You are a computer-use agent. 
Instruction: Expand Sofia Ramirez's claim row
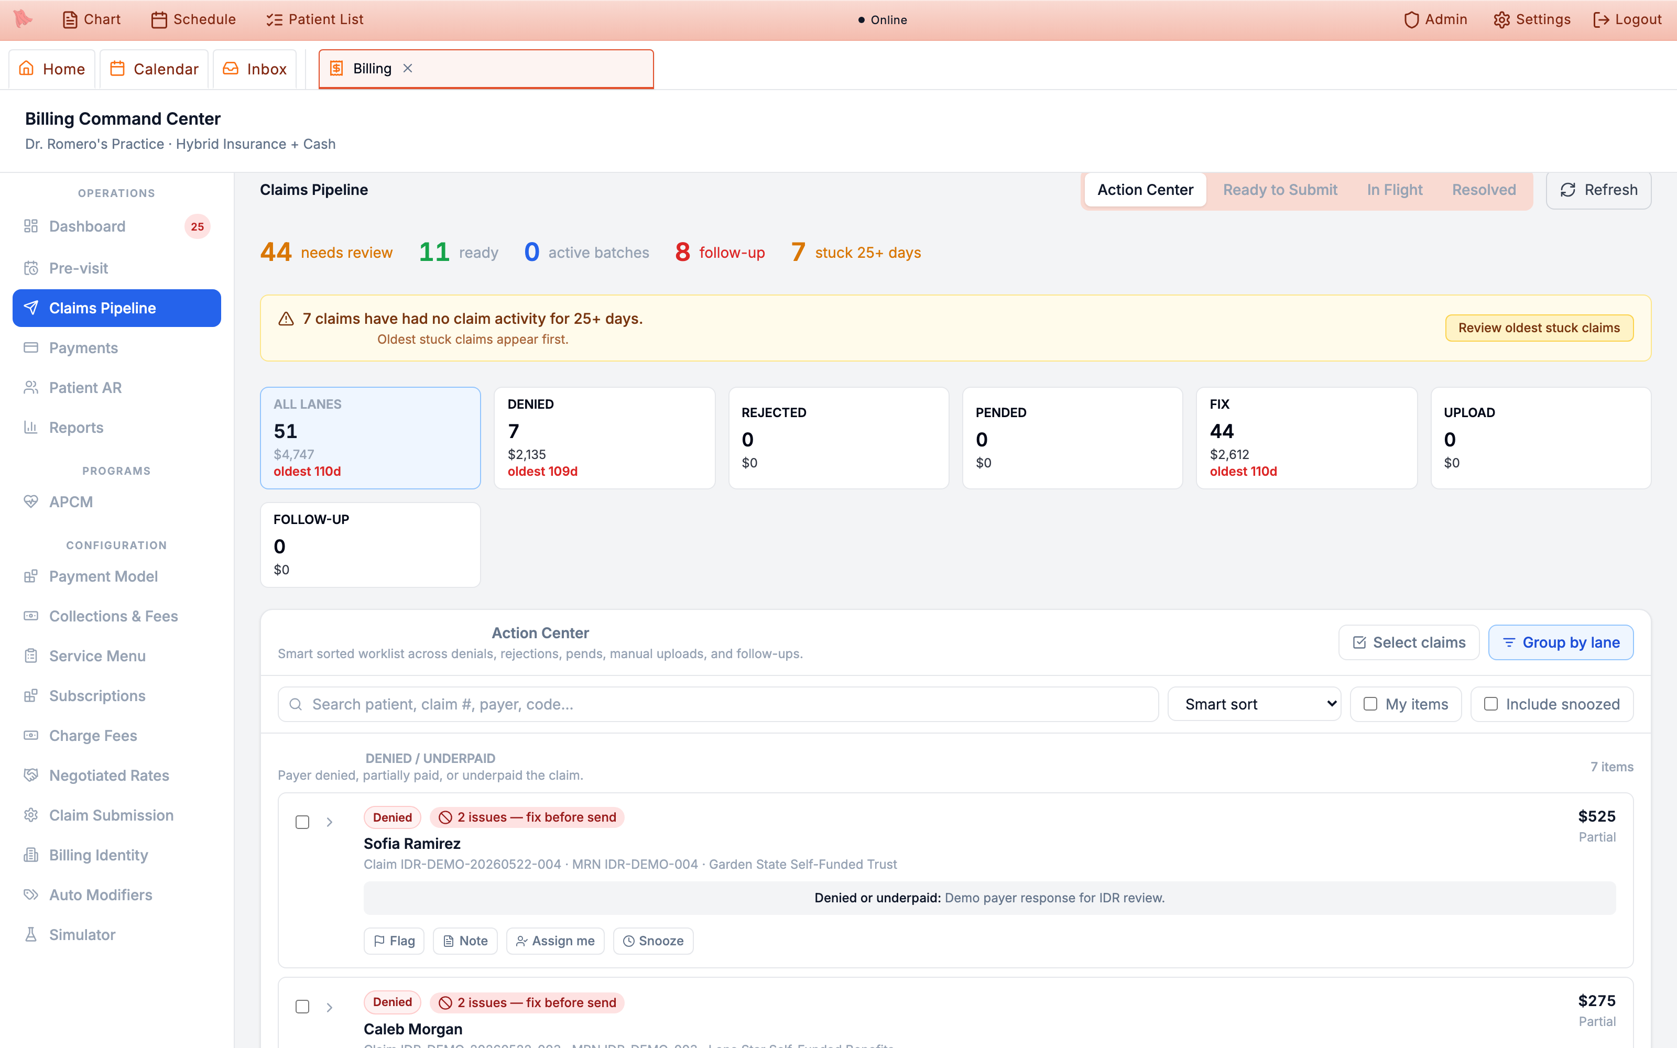coord(330,822)
